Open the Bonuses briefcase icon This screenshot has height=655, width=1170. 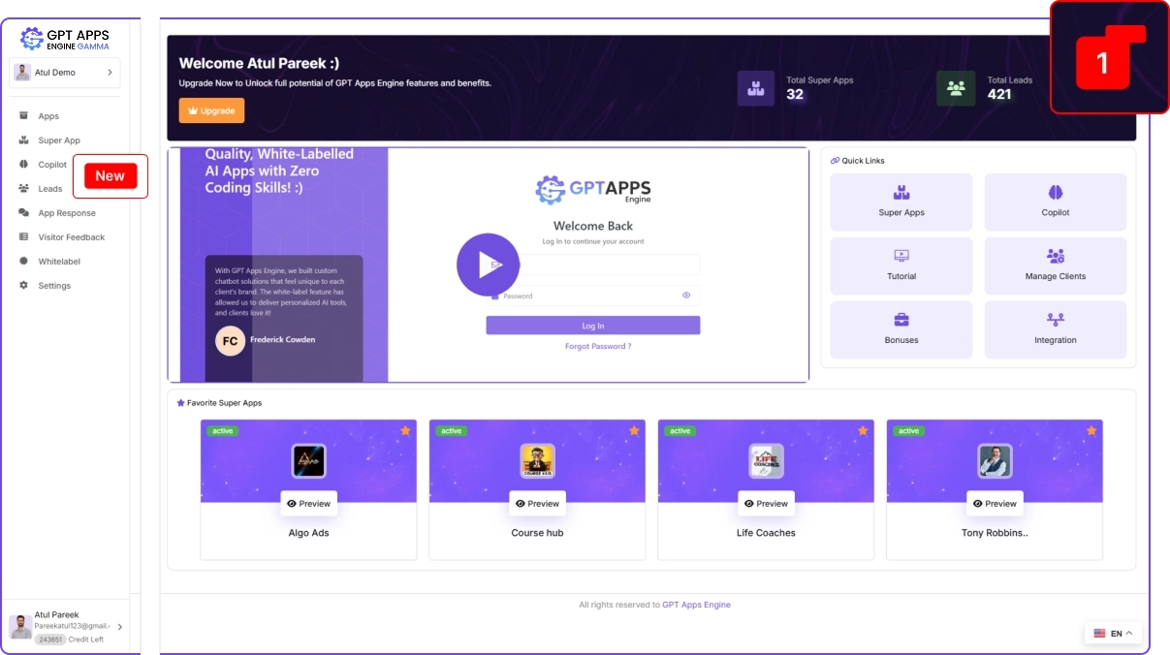pyautogui.click(x=901, y=320)
